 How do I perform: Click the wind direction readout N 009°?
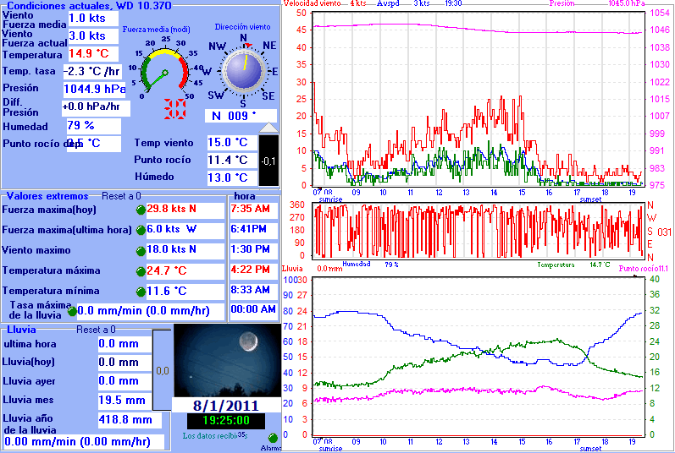(241, 116)
